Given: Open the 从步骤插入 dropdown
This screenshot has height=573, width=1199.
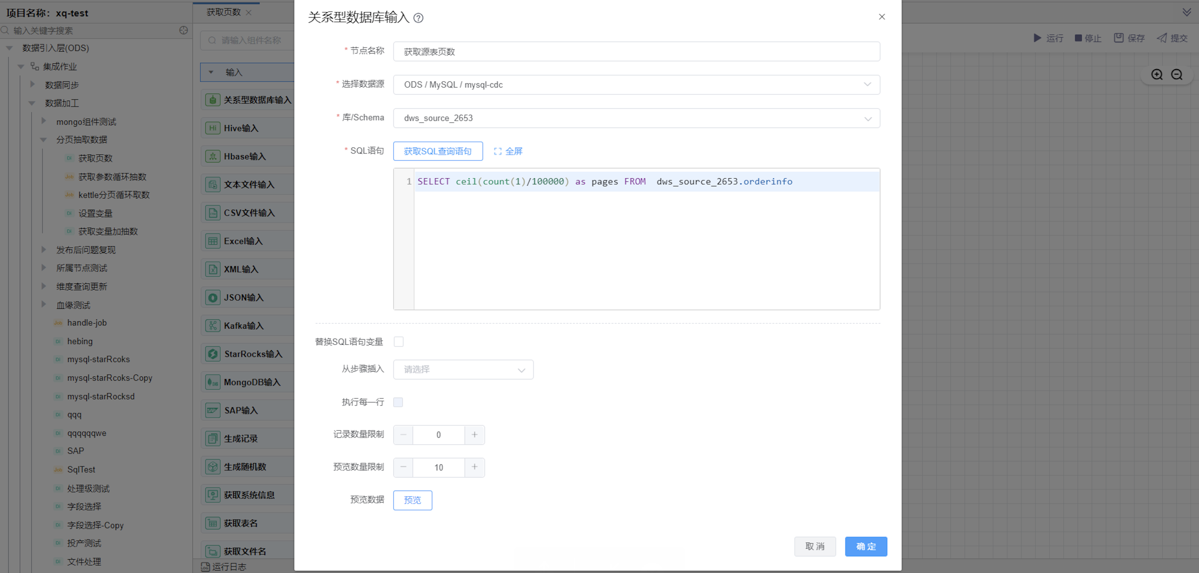Looking at the screenshot, I should pyautogui.click(x=463, y=370).
